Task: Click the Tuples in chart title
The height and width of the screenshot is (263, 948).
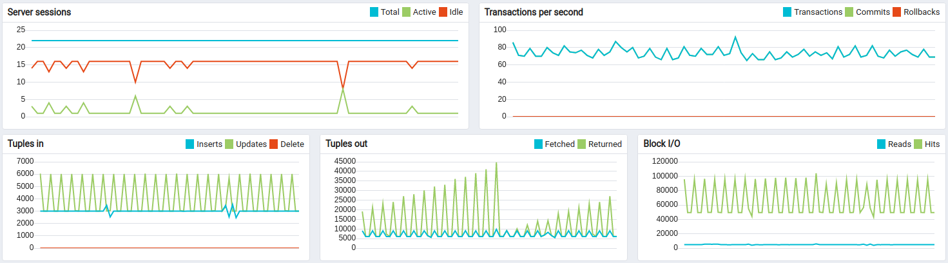Action: (x=26, y=144)
